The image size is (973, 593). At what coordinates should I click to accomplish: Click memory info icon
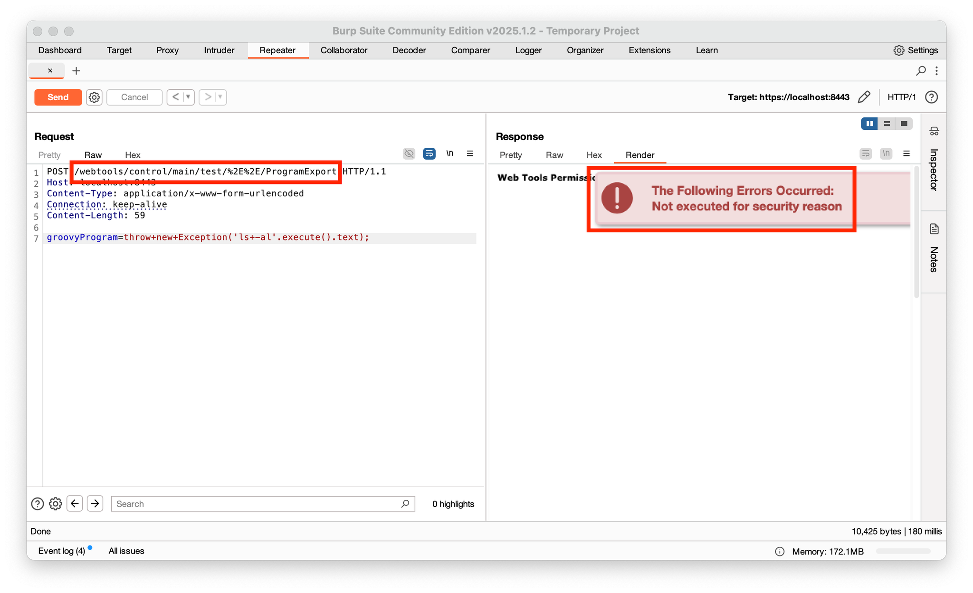pyautogui.click(x=780, y=551)
